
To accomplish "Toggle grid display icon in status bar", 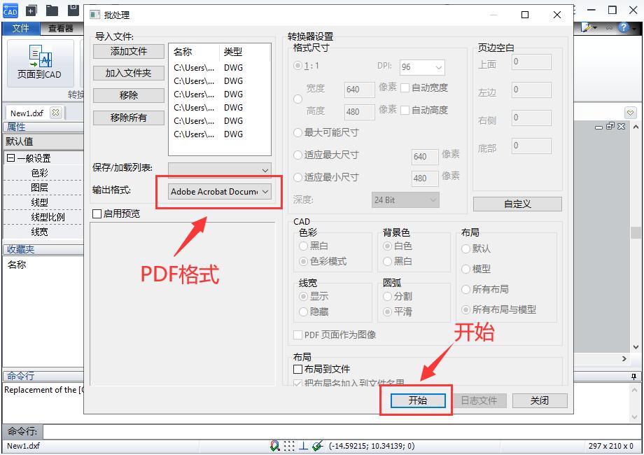I will pos(290,445).
